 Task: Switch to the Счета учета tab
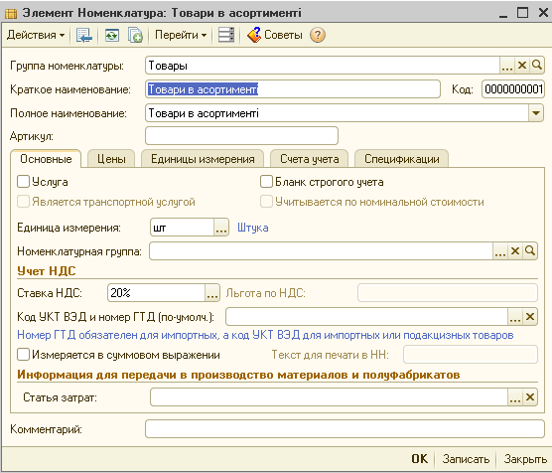coord(310,159)
